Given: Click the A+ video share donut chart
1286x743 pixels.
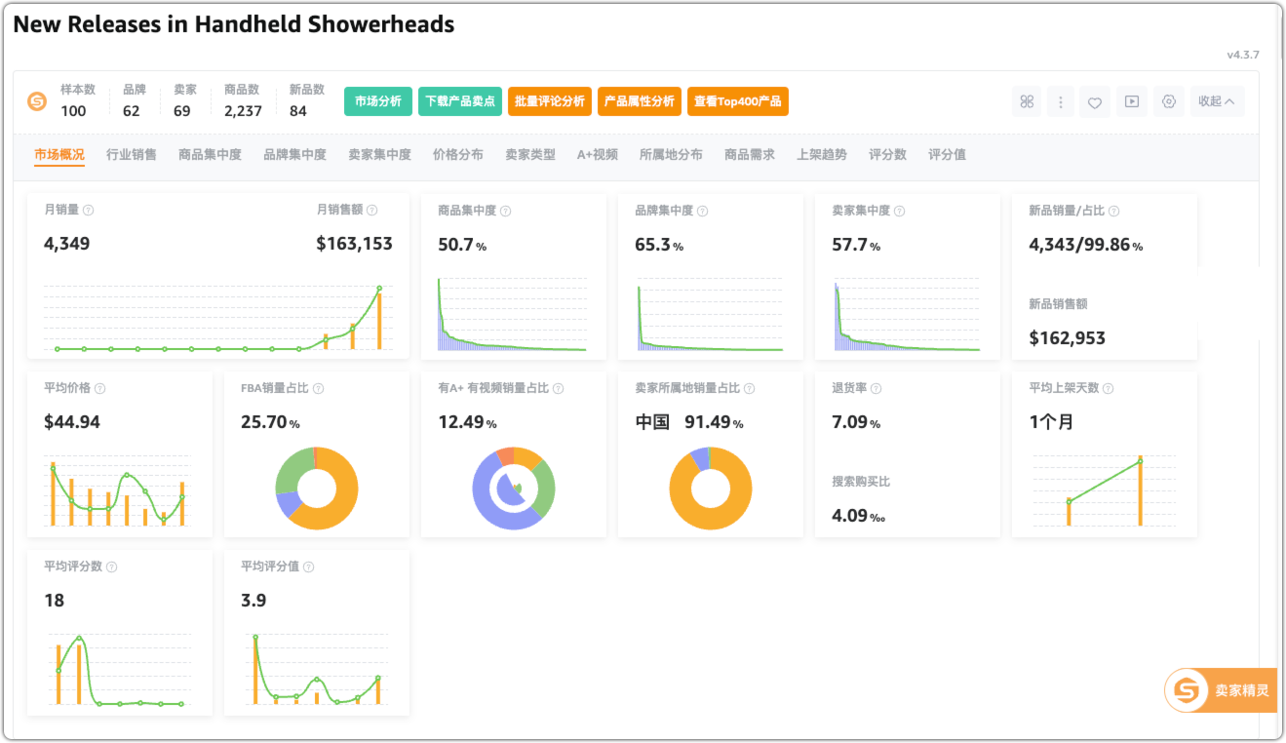Looking at the screenshot, I should [x=514, y=489].
